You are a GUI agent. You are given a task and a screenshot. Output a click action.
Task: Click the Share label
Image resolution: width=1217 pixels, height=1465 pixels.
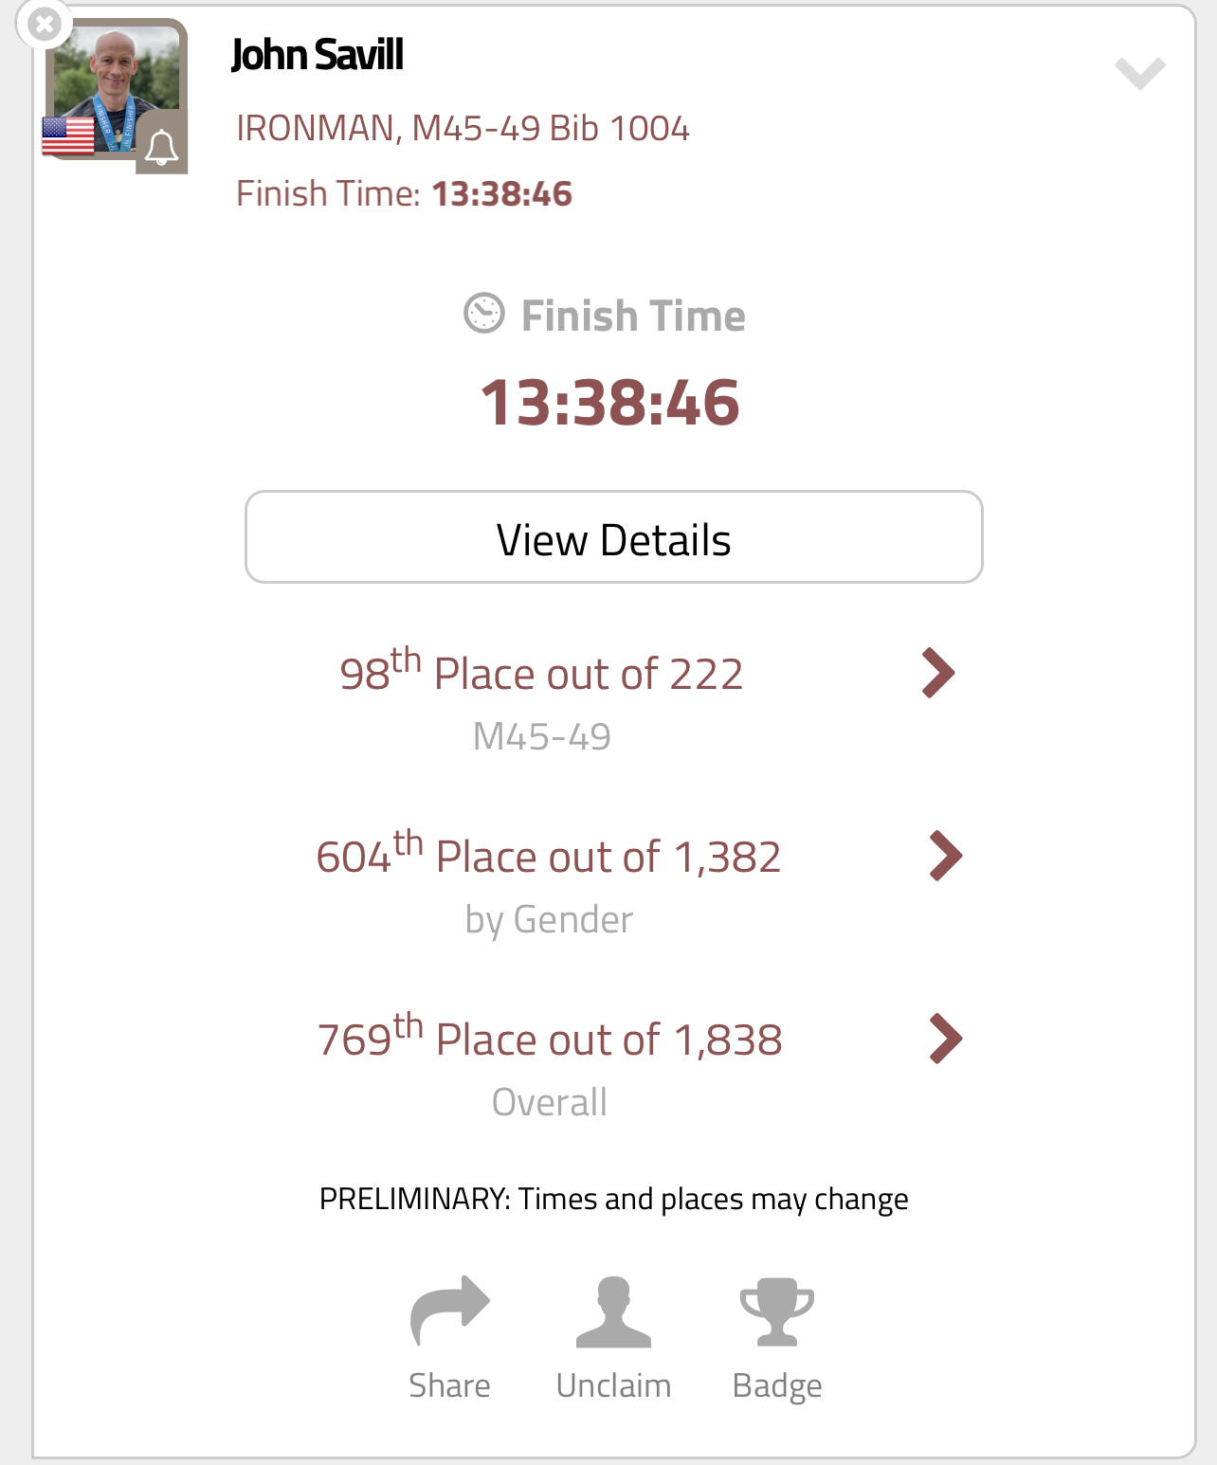pyautogui.click(x=449, y=1385)
